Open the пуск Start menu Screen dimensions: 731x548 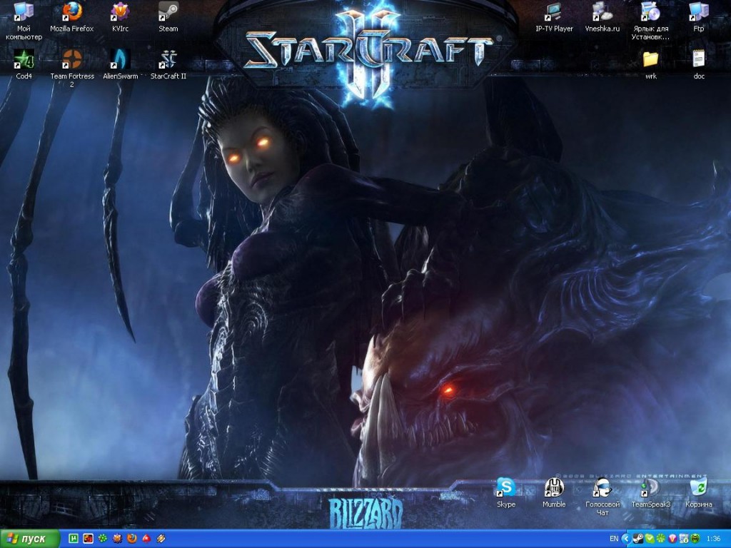point(30,539)
